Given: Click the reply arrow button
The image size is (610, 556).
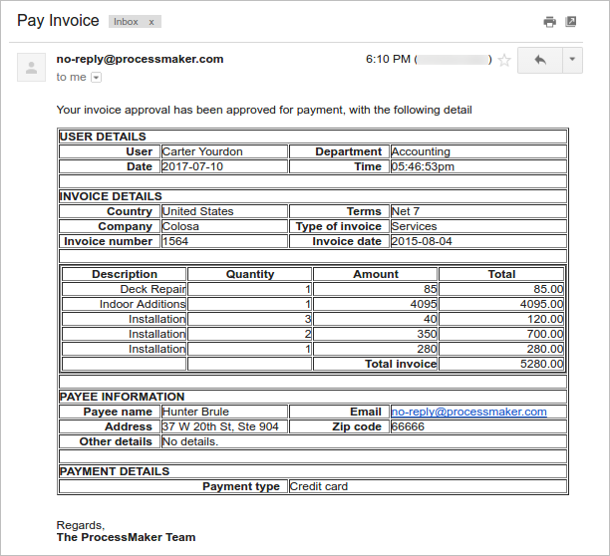Looking at the screenshot, I should [539, 60].
